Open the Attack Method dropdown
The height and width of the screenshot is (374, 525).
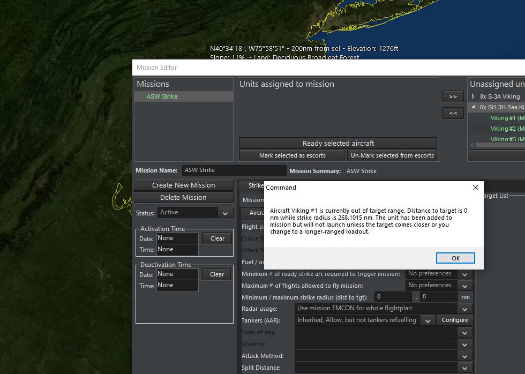click(x=384, y=356)
